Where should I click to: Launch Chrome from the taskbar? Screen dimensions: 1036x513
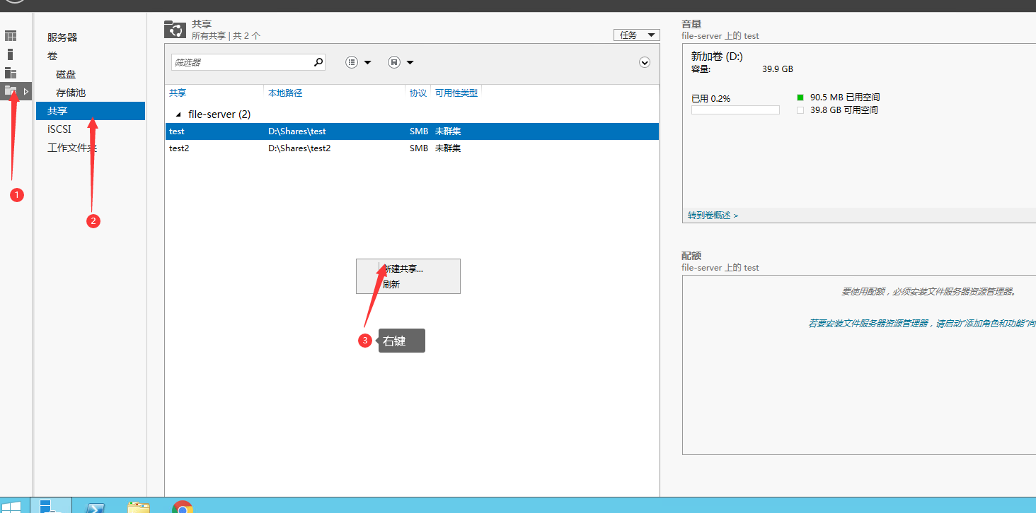[183, 507]
